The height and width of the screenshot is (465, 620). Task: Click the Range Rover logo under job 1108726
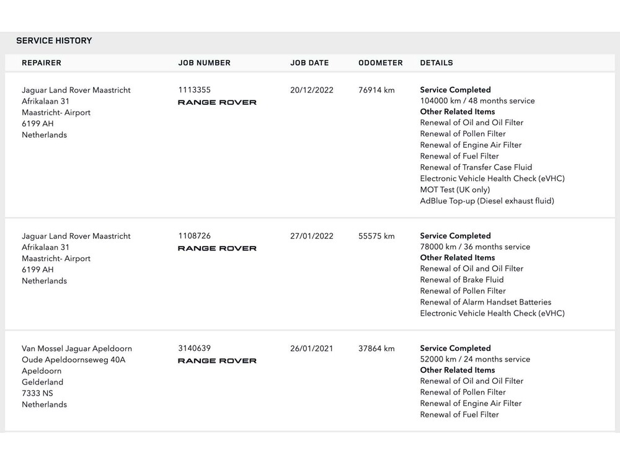point(217,249)
